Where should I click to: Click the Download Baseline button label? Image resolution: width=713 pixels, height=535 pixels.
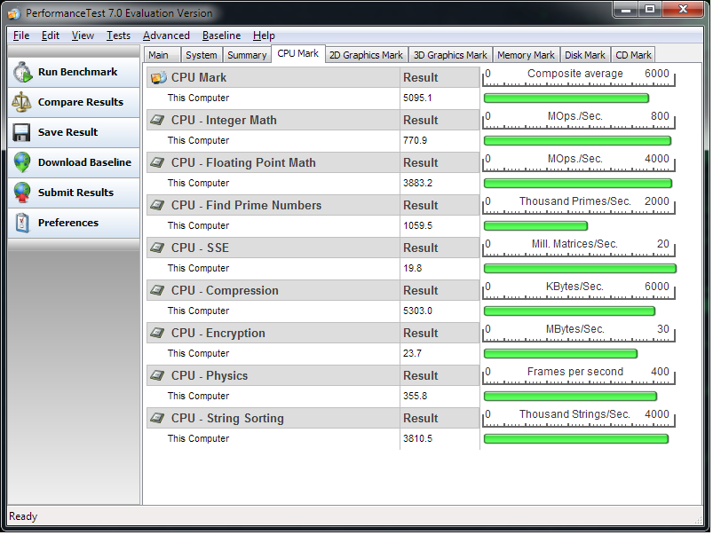point(84,162)
